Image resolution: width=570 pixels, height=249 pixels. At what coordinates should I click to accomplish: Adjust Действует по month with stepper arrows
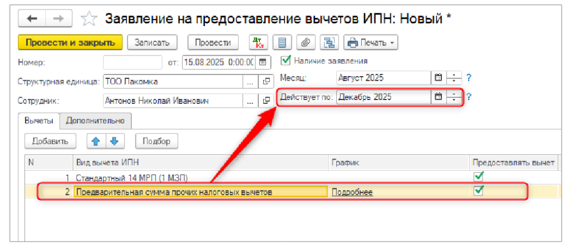pyautogui.click(x=454, y=97)
